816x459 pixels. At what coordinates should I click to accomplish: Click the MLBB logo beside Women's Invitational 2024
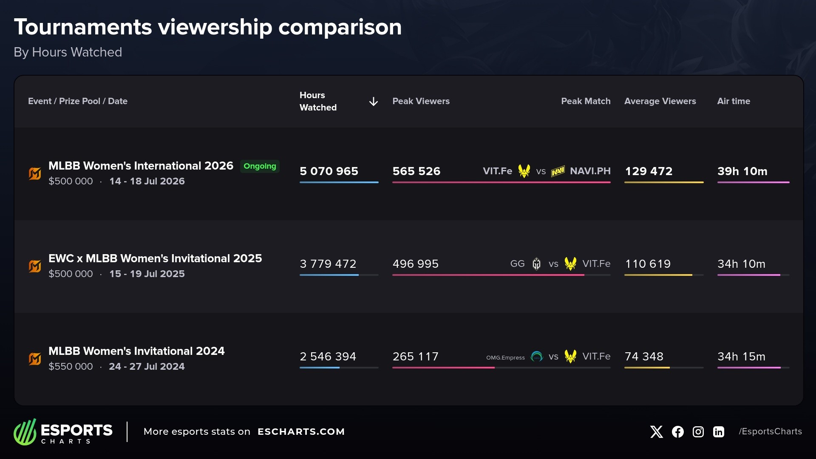point(35,359)
